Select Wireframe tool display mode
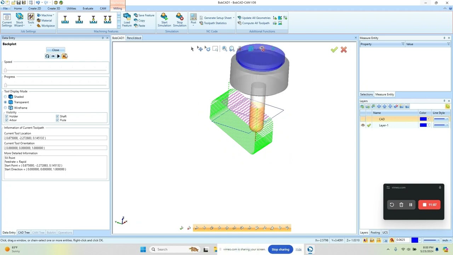453x255 pixels. (x=5, y=108)
